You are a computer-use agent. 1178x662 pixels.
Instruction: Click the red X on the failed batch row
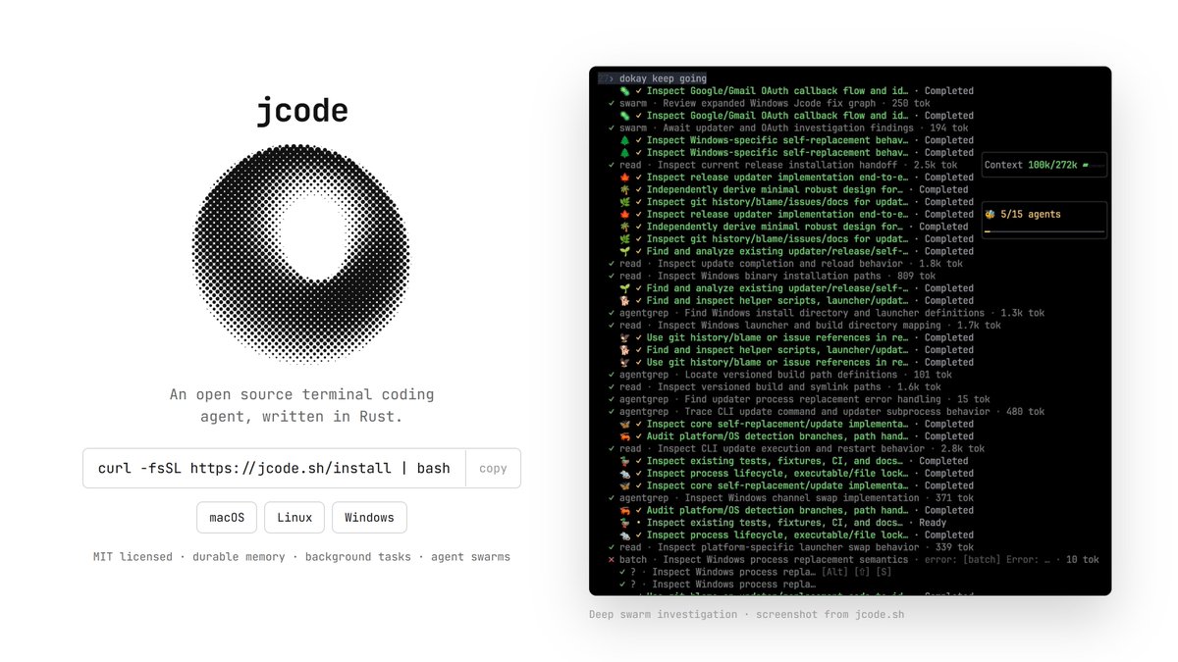tap(611, 560)
